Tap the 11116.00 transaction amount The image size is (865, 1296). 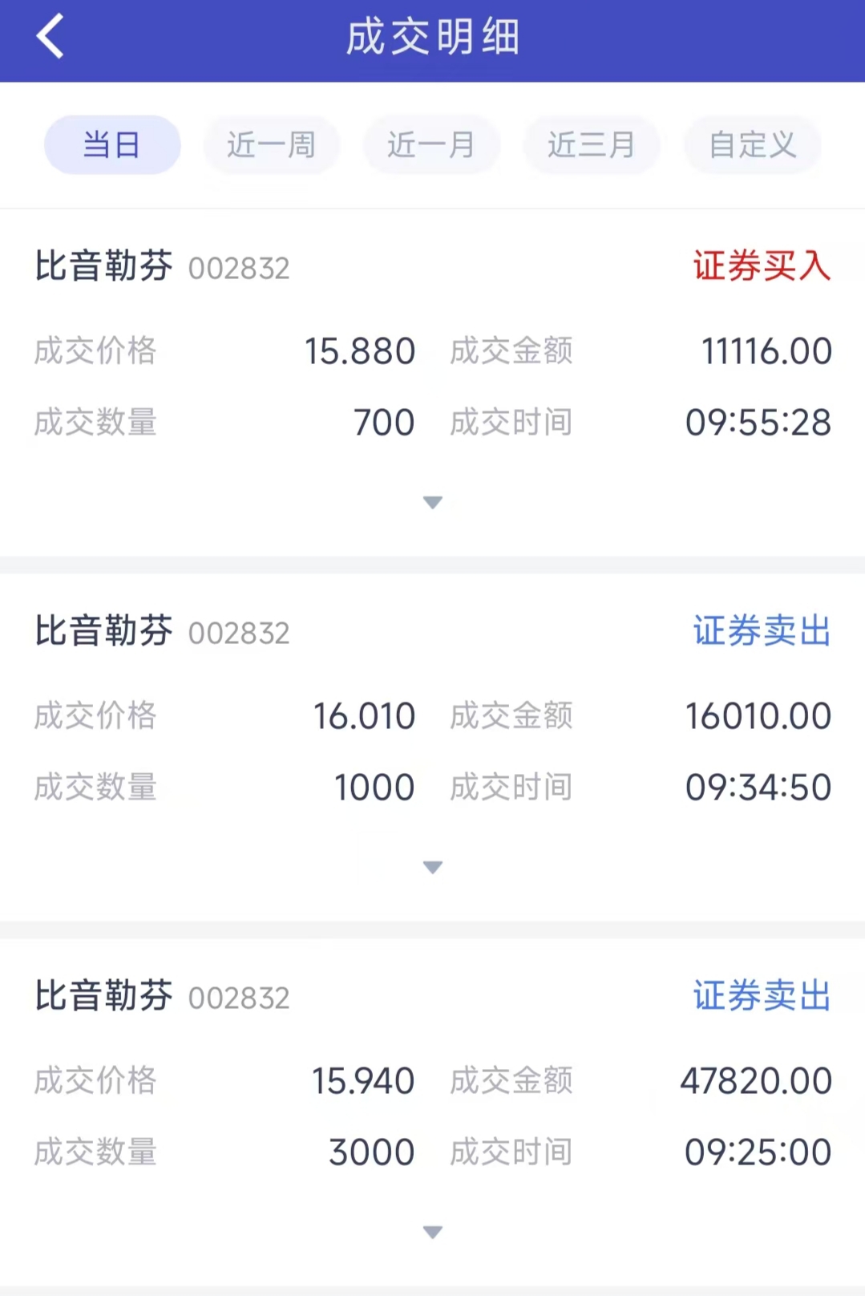pyautogui.click(x=766, y=351)
